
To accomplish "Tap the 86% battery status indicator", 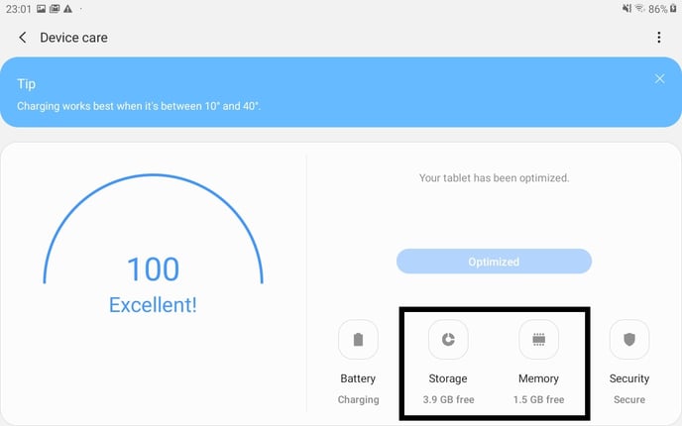I will tap(657, 9).
